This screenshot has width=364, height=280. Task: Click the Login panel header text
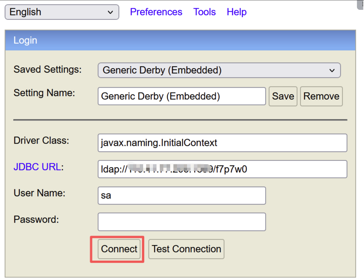(25, 40)
